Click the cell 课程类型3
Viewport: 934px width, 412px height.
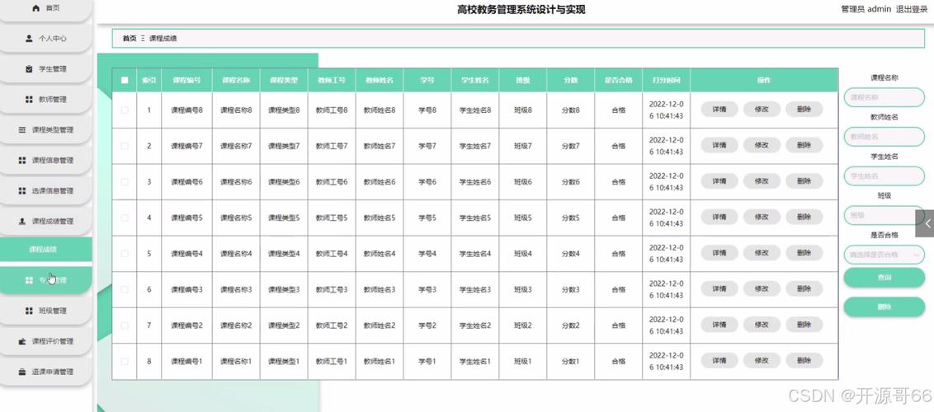[284, 289]
